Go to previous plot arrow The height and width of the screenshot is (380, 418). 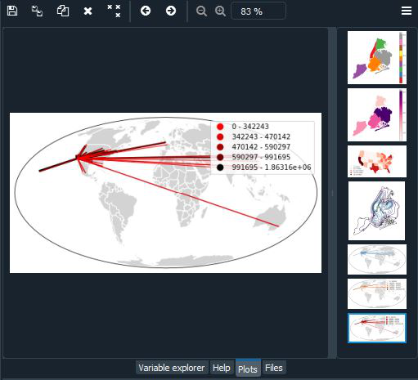click(x=146, y=11)
